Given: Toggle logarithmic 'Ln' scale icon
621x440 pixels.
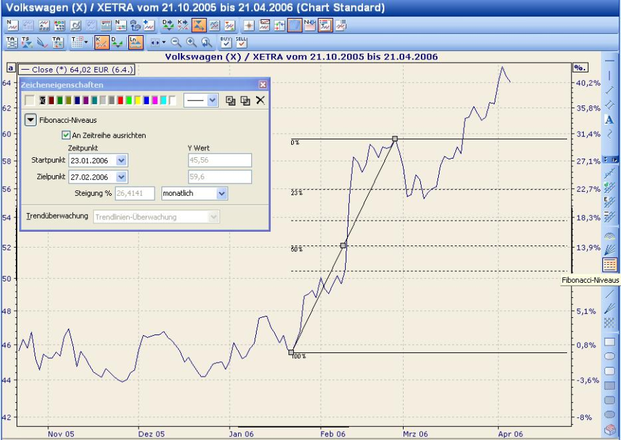Looking at the screenshot, I should [136, 42].
